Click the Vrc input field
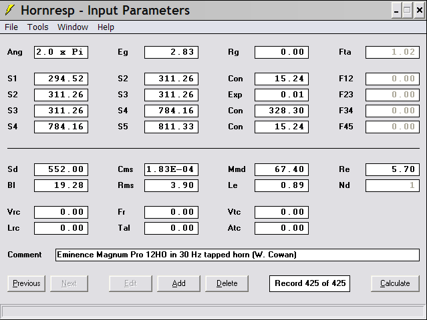This screenshot has width=427, height=320. 61,212
